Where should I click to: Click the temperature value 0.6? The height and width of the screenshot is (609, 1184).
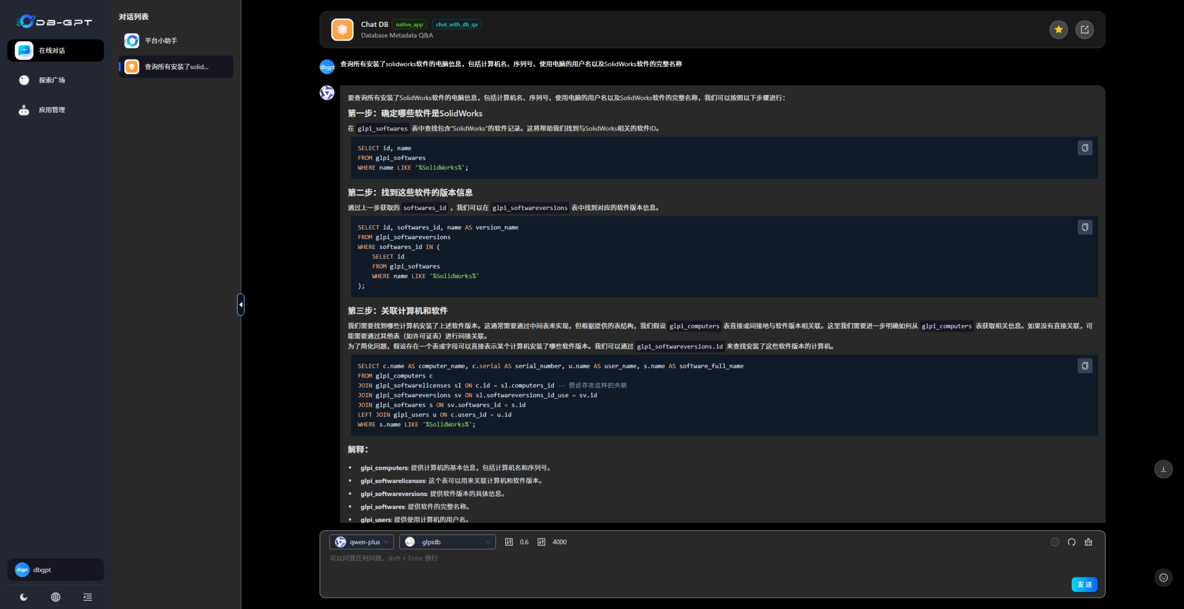point(524,542)
